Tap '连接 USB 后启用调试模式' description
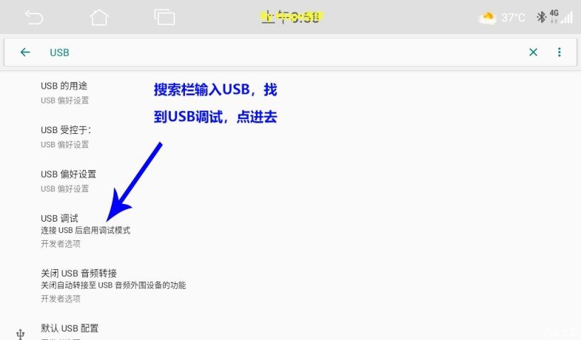The width and height of the screenshot is (581, 340). 85,230
